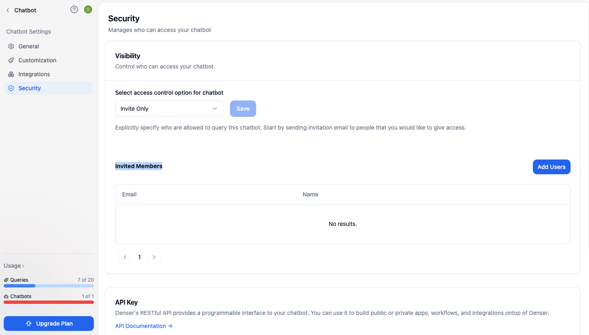The width and height of the screenshot is (589, 335).
Task: Click the Security shield icon
Action: (x=11, y=88)
